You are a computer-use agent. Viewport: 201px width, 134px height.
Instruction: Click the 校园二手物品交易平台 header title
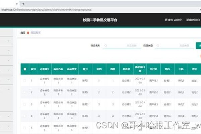pos(100,20)
